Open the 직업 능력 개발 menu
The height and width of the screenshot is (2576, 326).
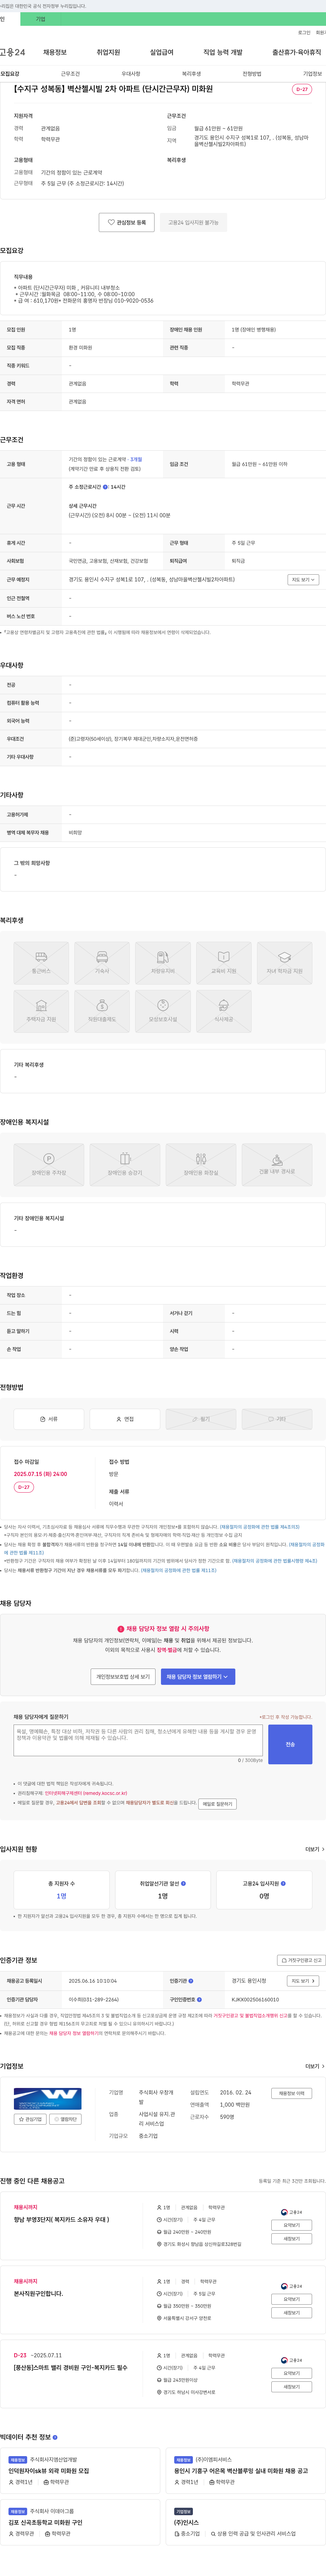(223, 52)
